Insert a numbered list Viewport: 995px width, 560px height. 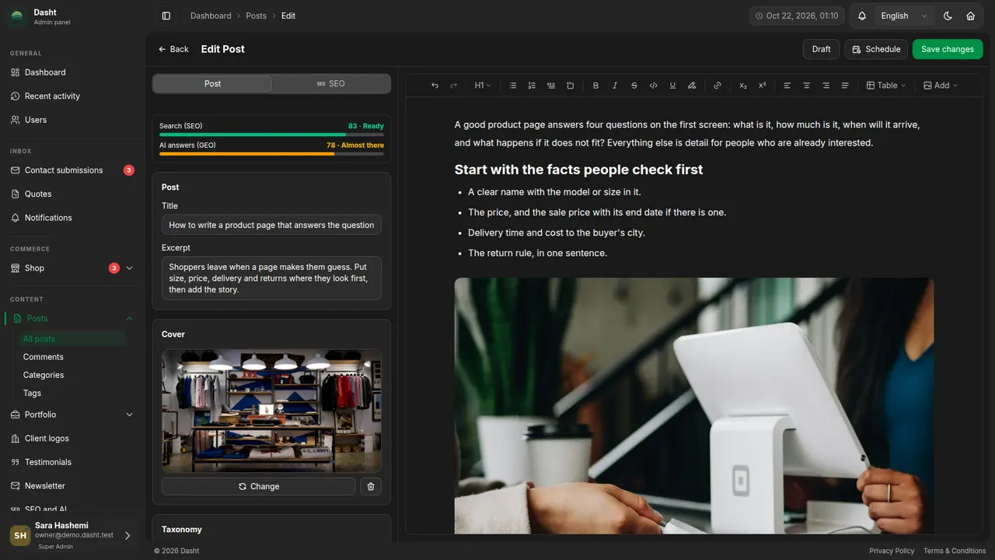[x=532, y=86]
